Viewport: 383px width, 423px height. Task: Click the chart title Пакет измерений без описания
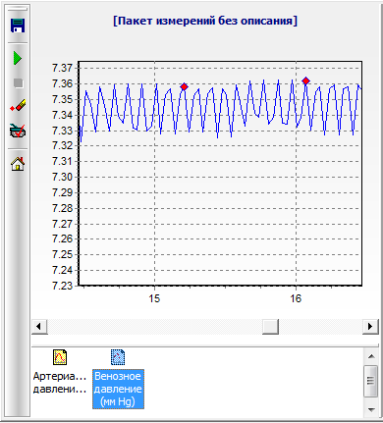[x=205, y=21]
